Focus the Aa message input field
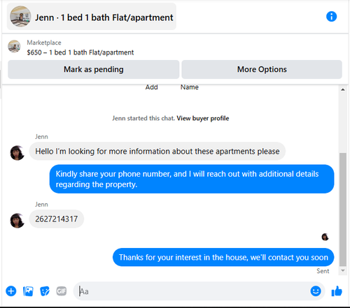The image size is (350, 308). pyautogui.click(x=199, y=291)
